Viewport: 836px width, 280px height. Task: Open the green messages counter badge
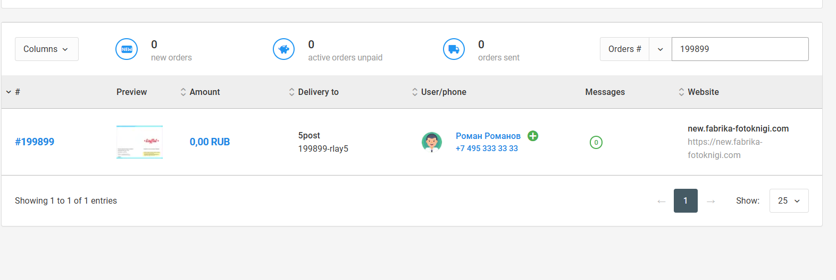596,142
